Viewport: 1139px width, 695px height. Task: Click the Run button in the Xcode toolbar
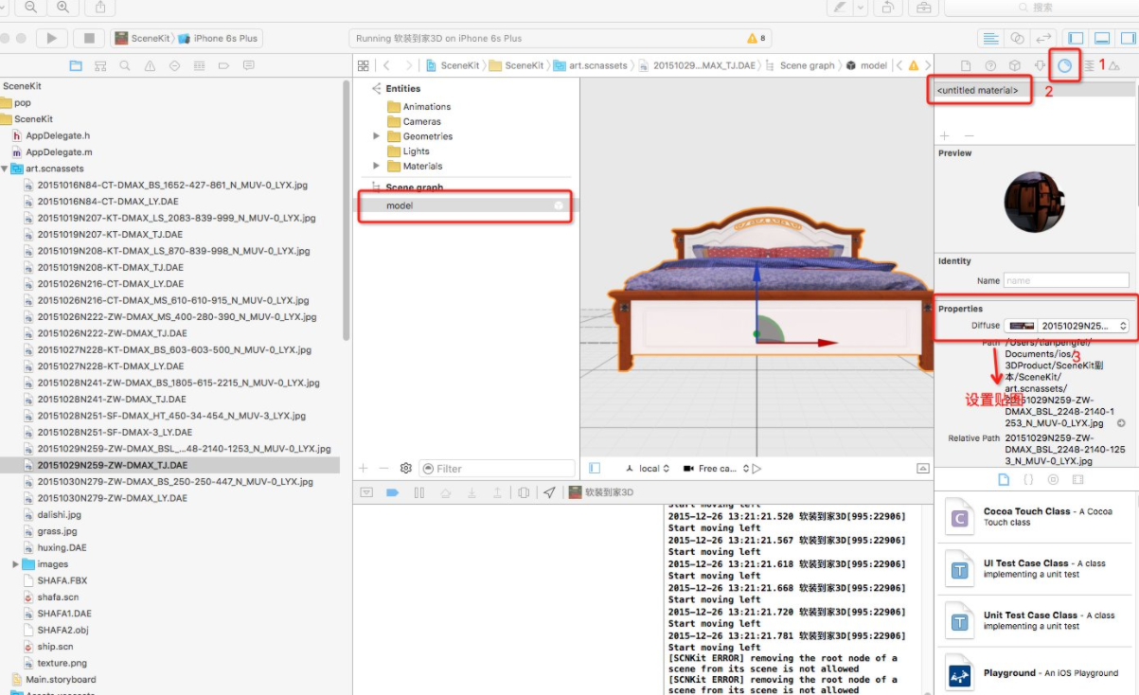click(x=51, y=38)
